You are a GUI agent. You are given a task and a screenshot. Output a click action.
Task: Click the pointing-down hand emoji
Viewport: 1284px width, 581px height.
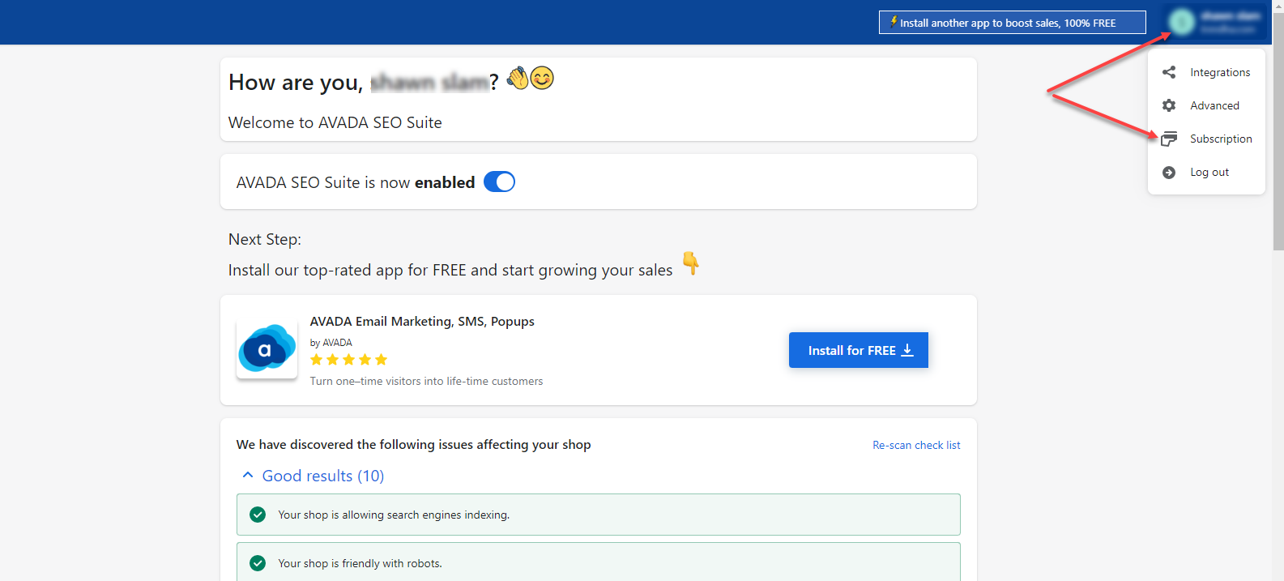pyautogui.click(x=690, y=263)
